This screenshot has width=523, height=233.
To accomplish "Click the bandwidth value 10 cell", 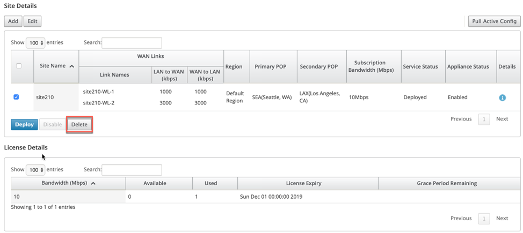I will (x=68, y=197).
